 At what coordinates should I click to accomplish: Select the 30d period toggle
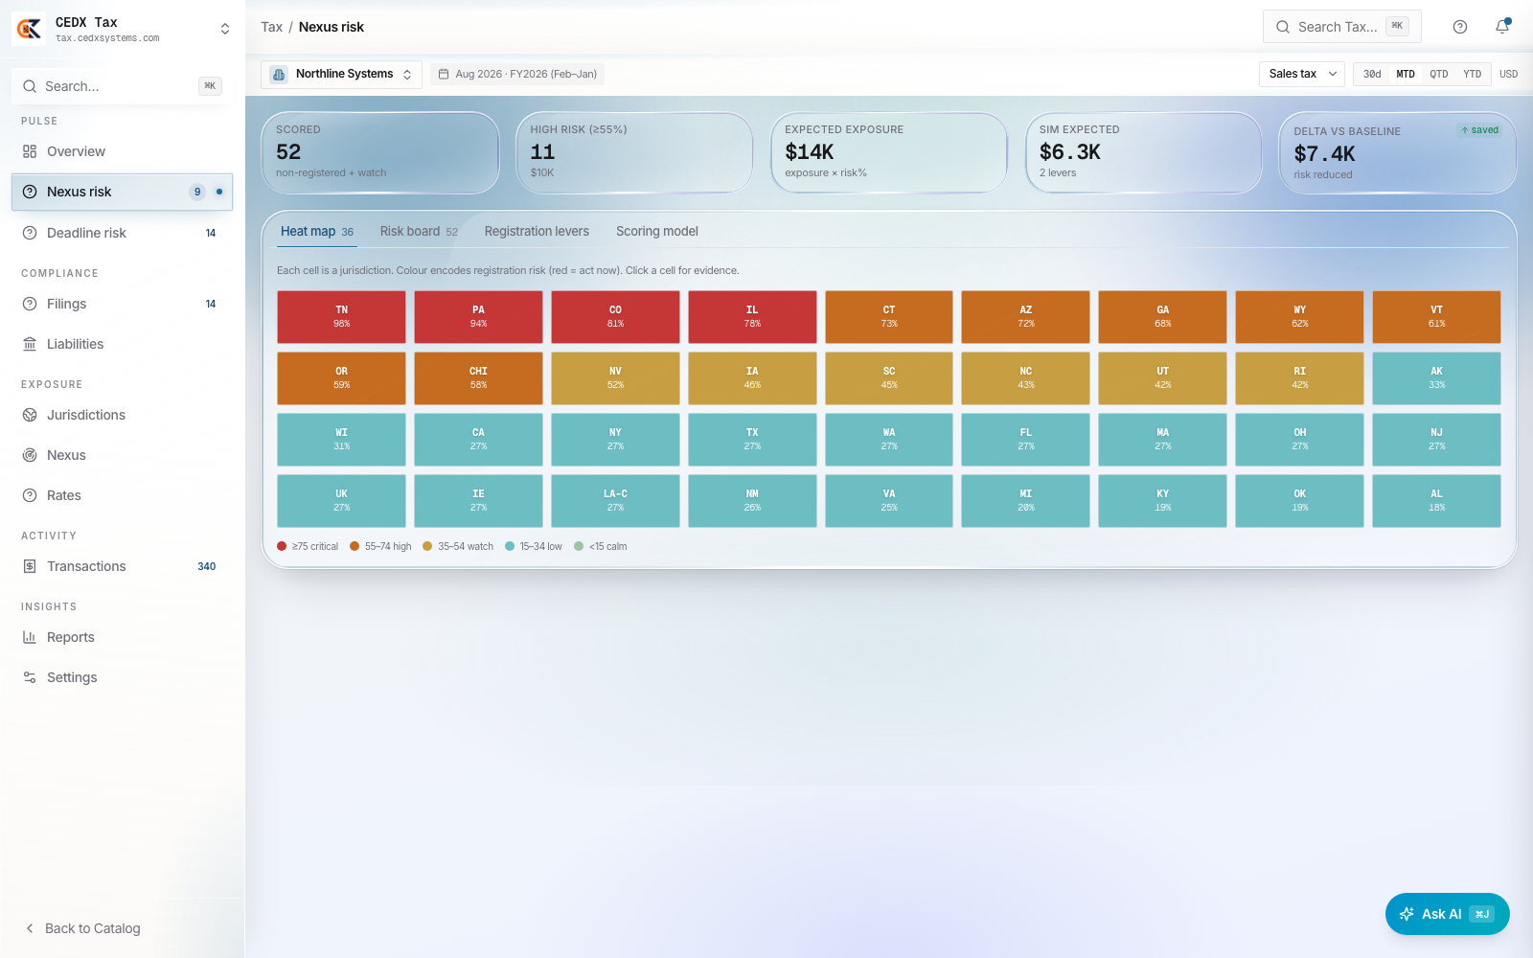pyautogui.click(x=1372, y=74)
